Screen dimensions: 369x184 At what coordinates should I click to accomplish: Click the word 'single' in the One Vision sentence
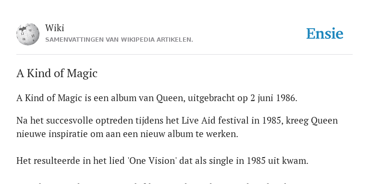click(228, 161)
